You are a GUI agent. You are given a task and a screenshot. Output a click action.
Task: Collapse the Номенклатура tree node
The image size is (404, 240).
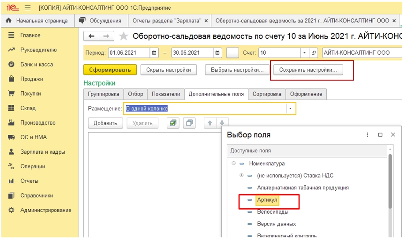pyautogui.click(x=233, y=163)
